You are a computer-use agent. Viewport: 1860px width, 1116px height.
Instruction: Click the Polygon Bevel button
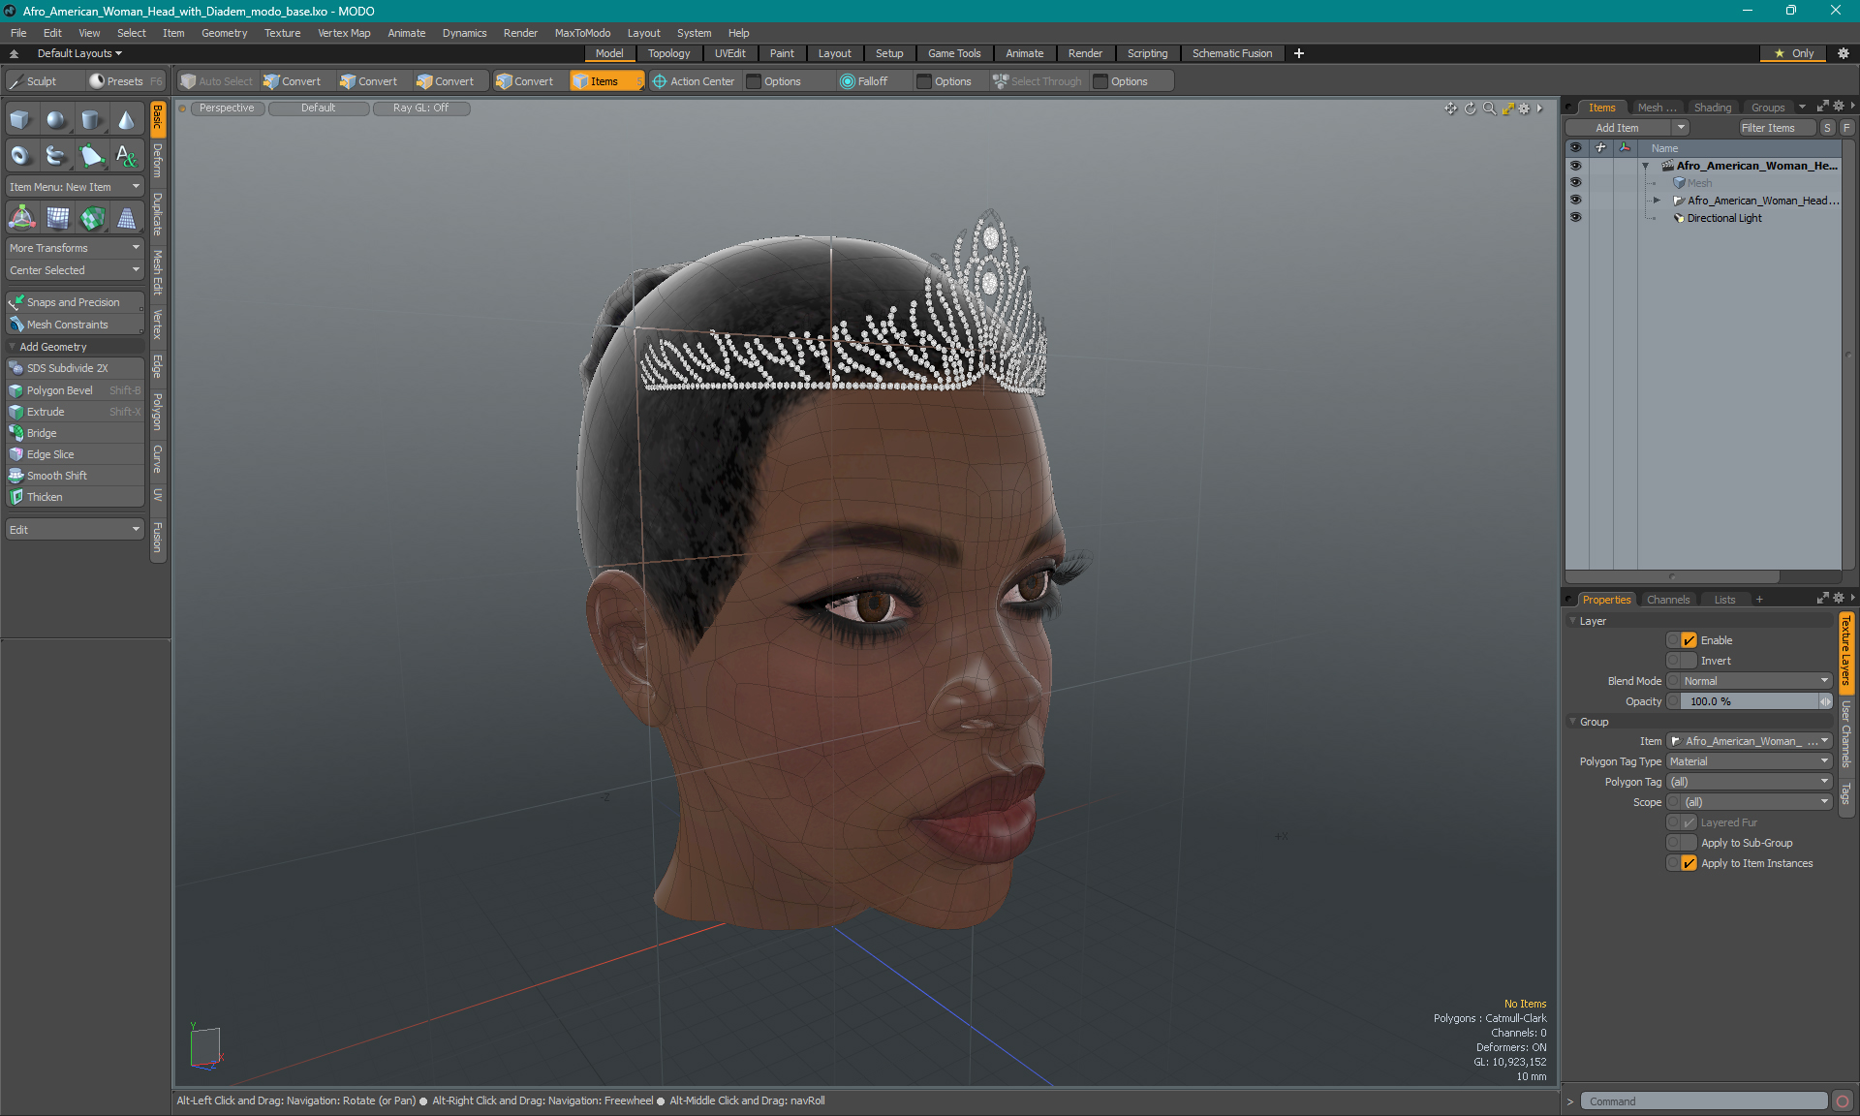click(75, 390)
